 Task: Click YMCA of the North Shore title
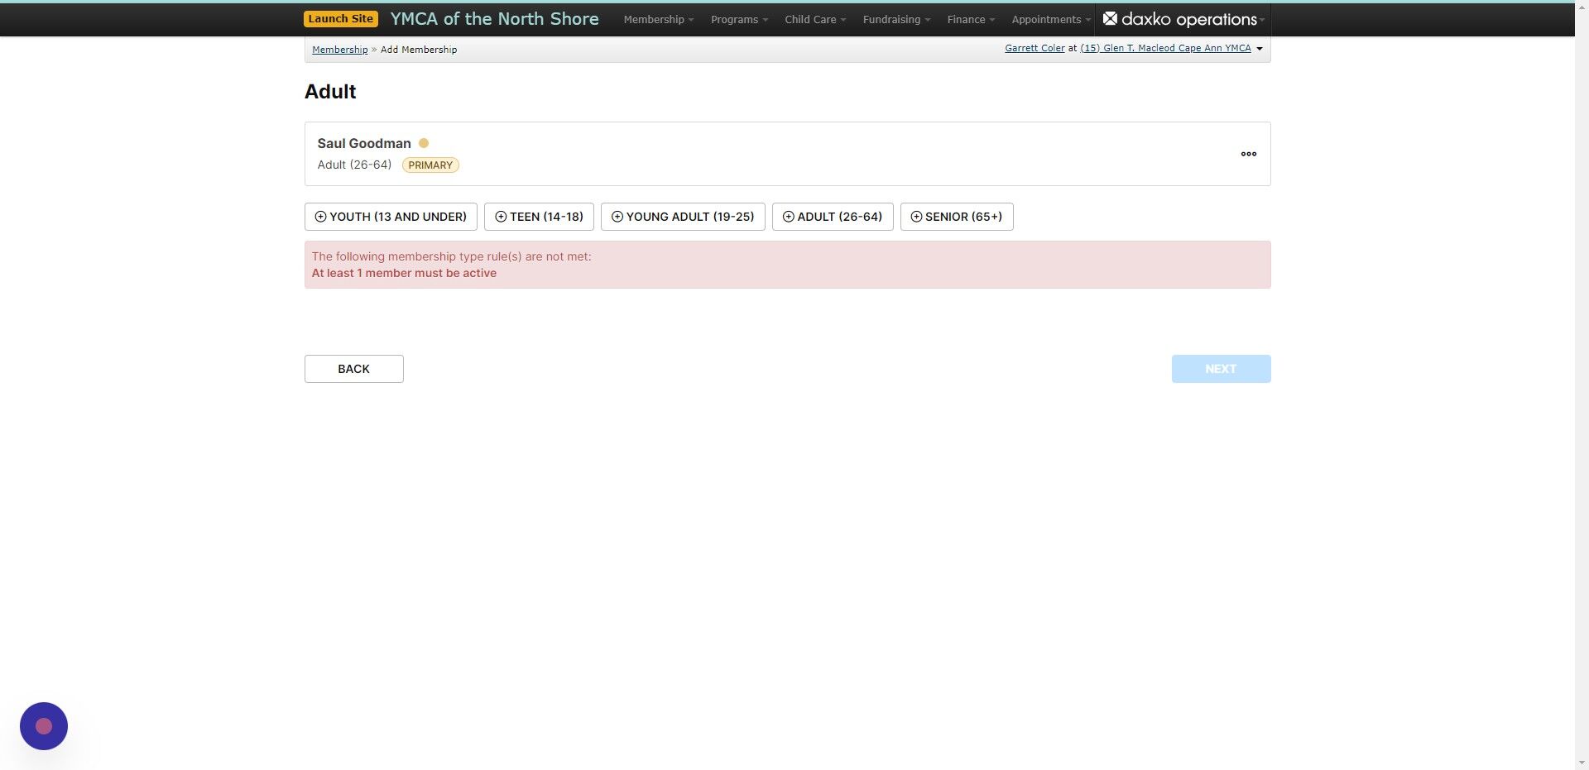click(x=494, y=19)
